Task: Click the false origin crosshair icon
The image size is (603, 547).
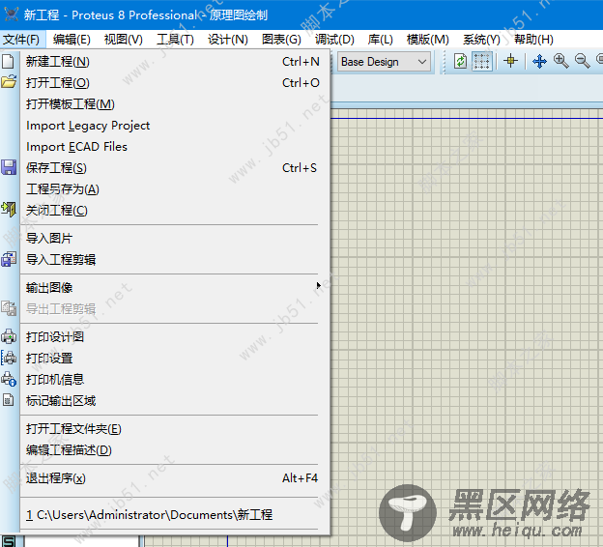Action: pos(510,61)
